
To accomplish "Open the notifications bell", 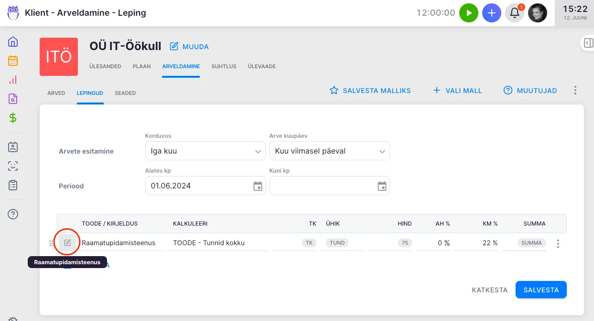I will point(515,13).
